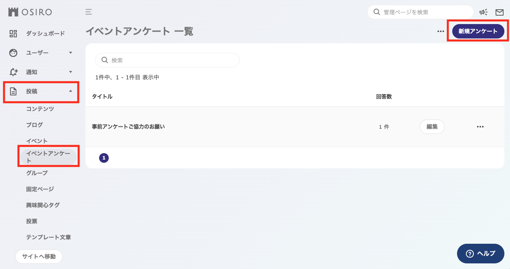Viewport: 510px width, 269px height.
Task: Create a new survey with 新規アンケート
Action: [478, 31]
